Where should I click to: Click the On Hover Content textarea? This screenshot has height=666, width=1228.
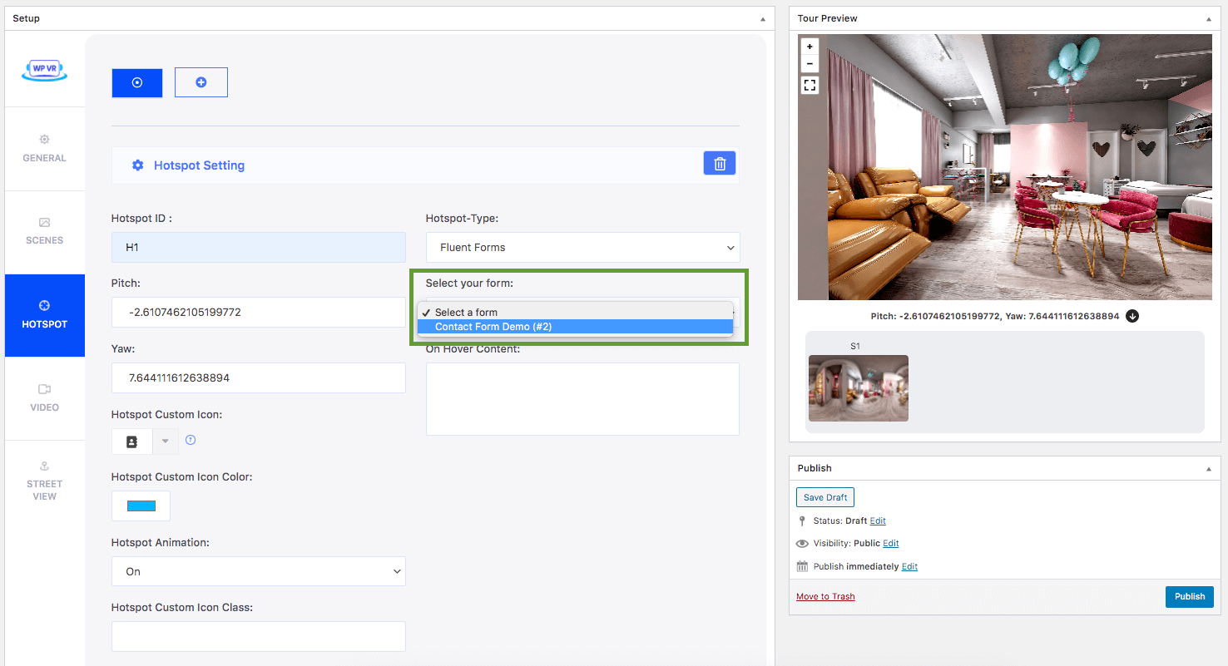tap(582, 399)
